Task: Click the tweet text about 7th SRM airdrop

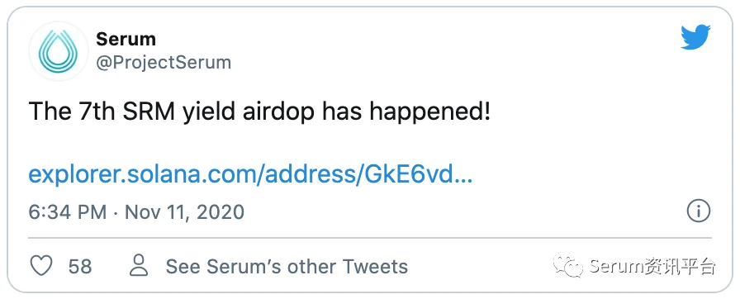Action: pos(259,114)
